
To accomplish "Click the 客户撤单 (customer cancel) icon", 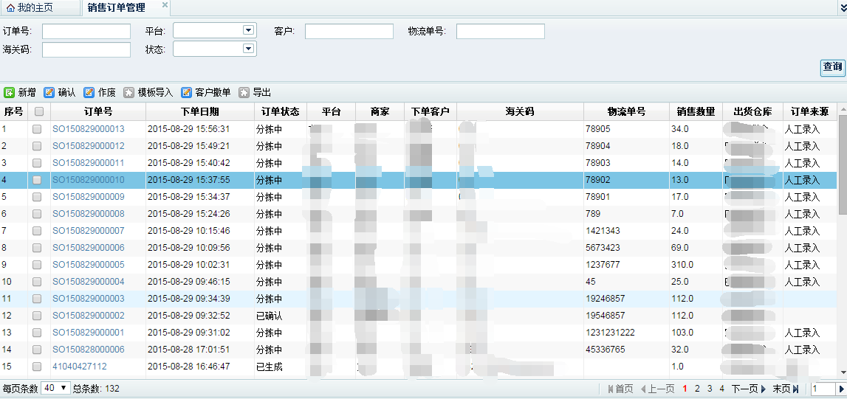I will tap(186, 93).
